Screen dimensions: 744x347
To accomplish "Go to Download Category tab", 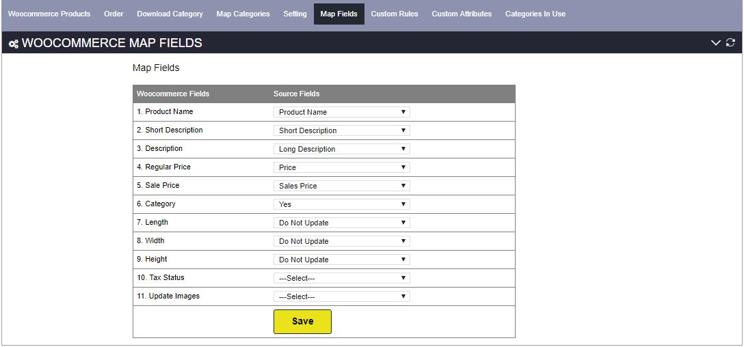I will point(170,14).
